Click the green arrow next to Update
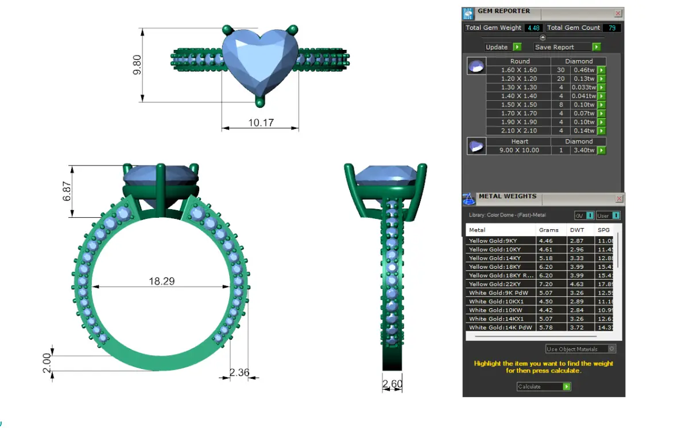 tap(517, 47)
